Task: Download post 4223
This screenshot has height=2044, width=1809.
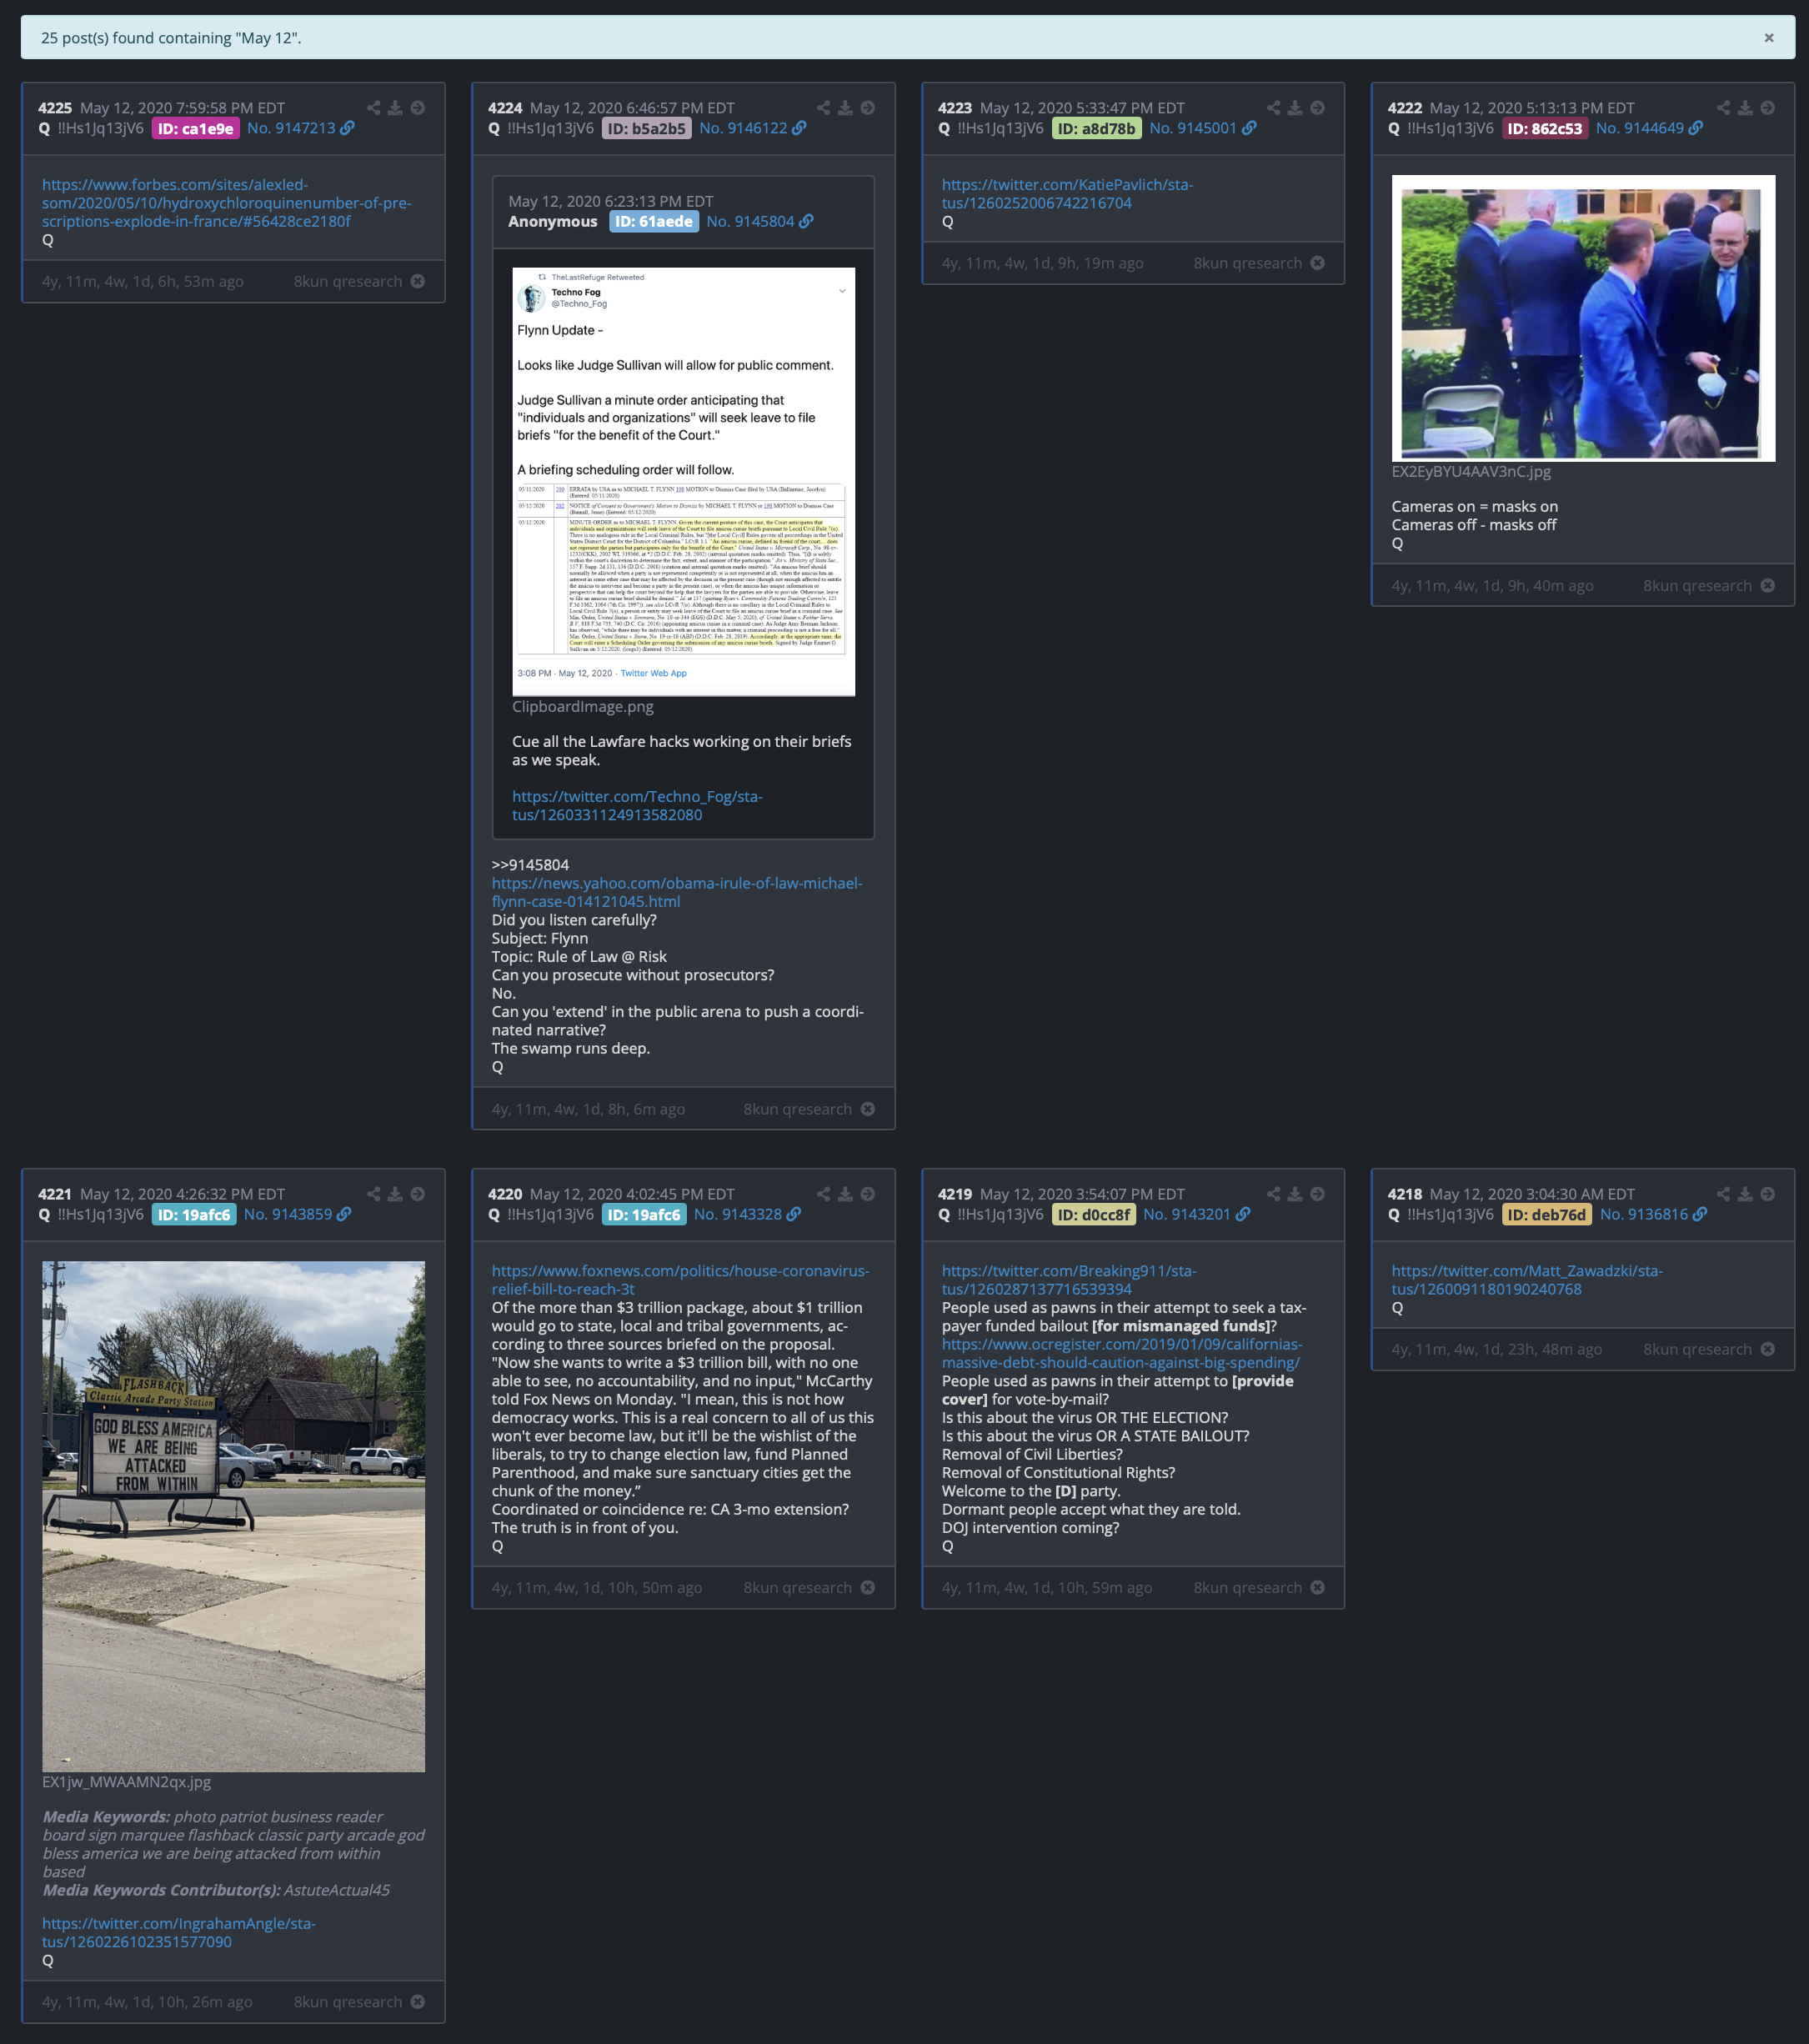Action: (x=1295, y=108)
